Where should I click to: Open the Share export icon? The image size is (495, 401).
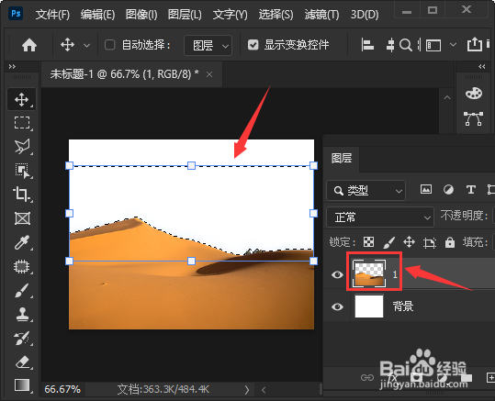click(475, 44)
